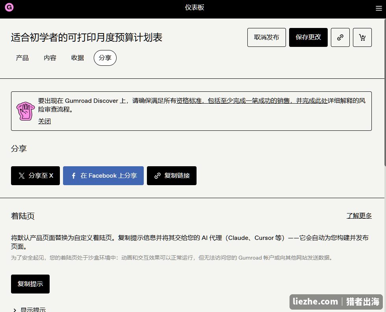The image size is (386, 312).
Task: Open 了解更多 link for landing page
Action: pyautogui.click(x=359, y=216)
